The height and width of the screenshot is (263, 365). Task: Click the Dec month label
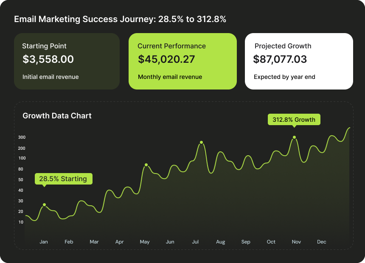tap(321, 242)
